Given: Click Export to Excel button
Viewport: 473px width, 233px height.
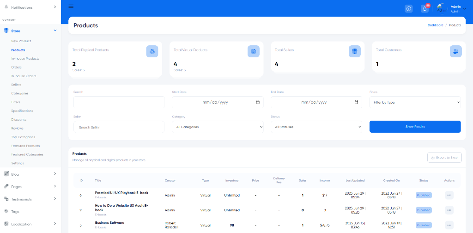Looking at the screenshot, I should (x=444, y=158).
